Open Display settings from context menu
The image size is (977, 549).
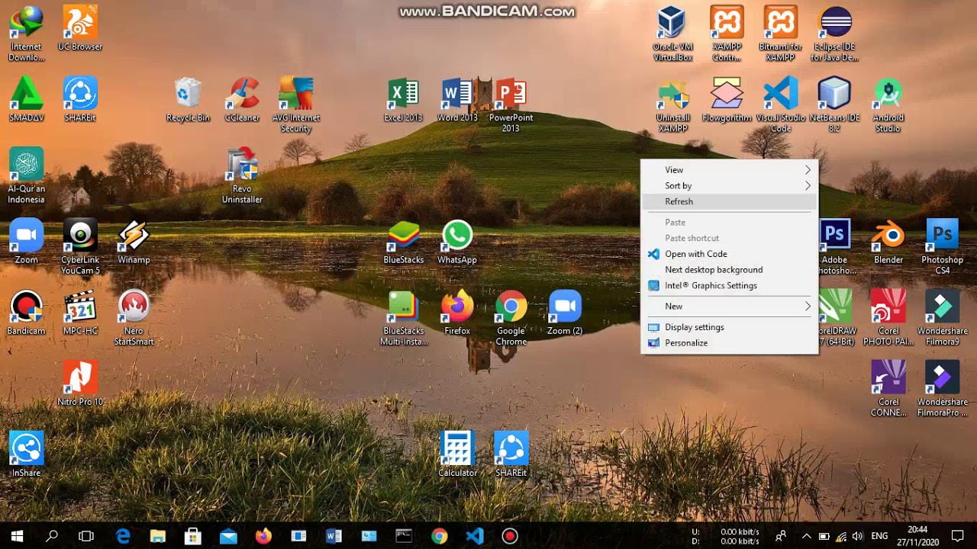pyautogui.click(x=729, y=327)
